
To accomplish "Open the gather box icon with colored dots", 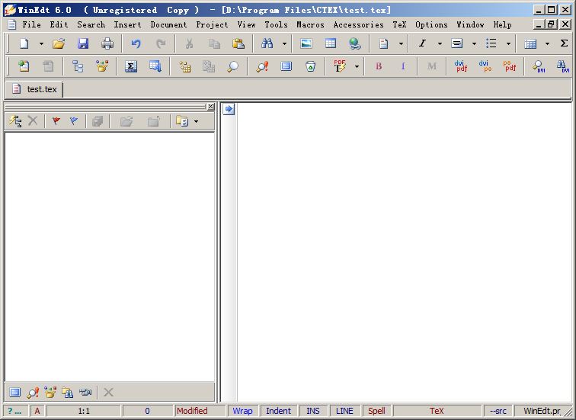I will click(x=102, y=66).
